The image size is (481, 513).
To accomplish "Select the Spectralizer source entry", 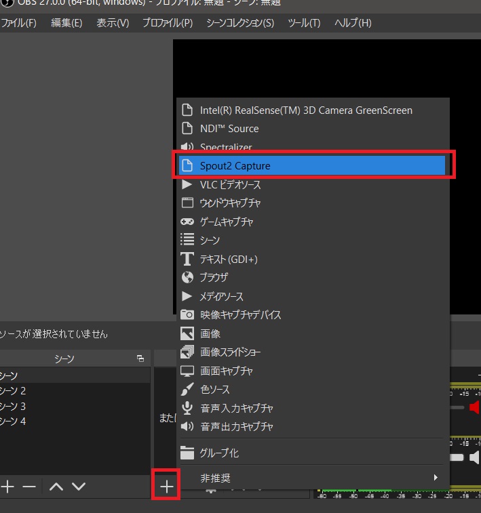I will click(x=312, y=146).
